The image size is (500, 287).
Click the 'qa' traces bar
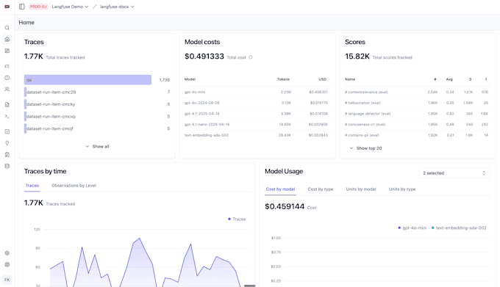click(87, 80)
